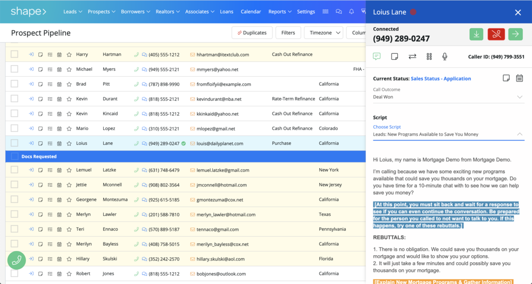The width and height of the screenshot is (532, 284).
Task: Open the dial pad grid icon
Action: tap(429, 56)
